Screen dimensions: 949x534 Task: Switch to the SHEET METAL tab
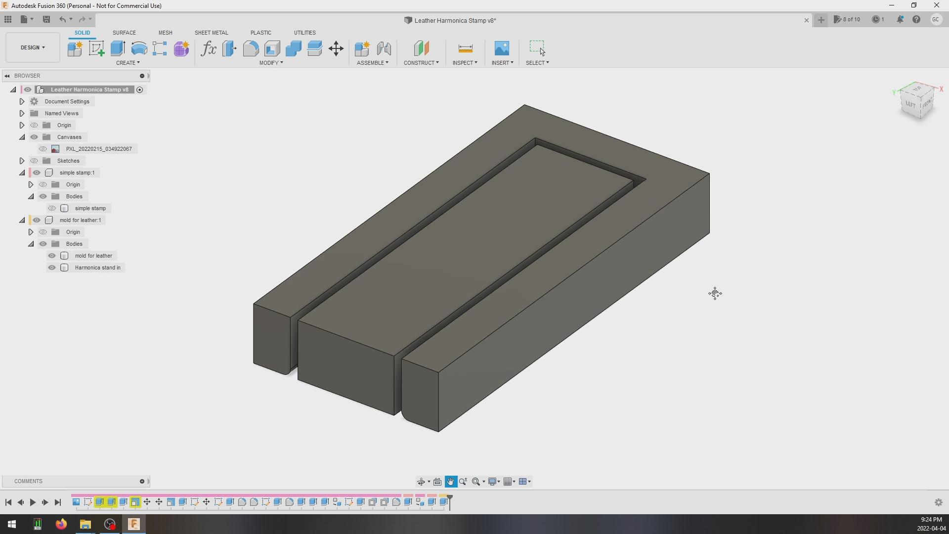211,33
